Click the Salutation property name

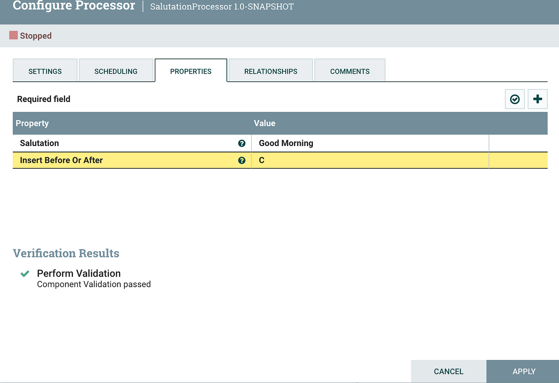click(40, 143)
